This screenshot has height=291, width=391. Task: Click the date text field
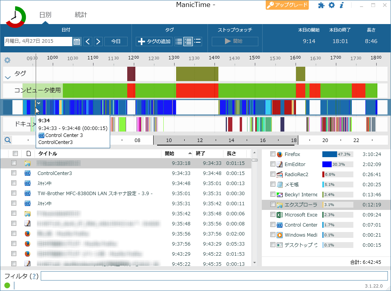point(38,42)
